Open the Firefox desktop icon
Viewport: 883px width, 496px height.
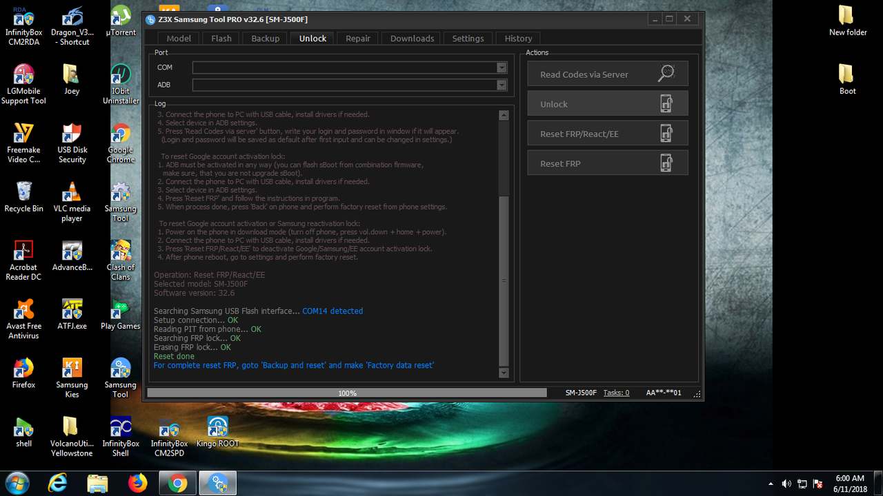[23, 373]
